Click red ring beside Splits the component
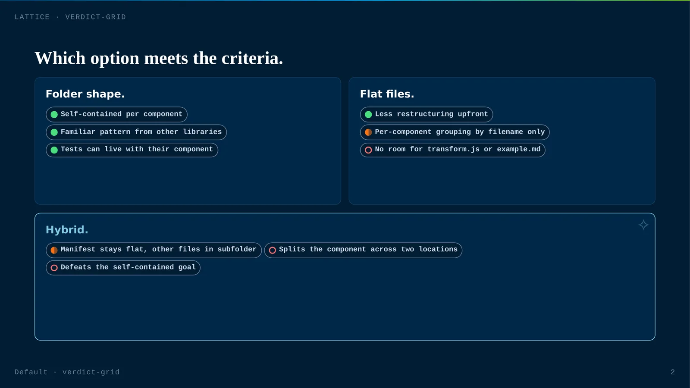This screenshot has width=690, height=388. (x=273, y=250)
